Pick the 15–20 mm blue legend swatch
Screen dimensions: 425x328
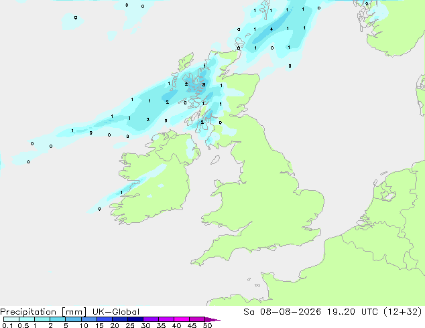coord(104,319)
